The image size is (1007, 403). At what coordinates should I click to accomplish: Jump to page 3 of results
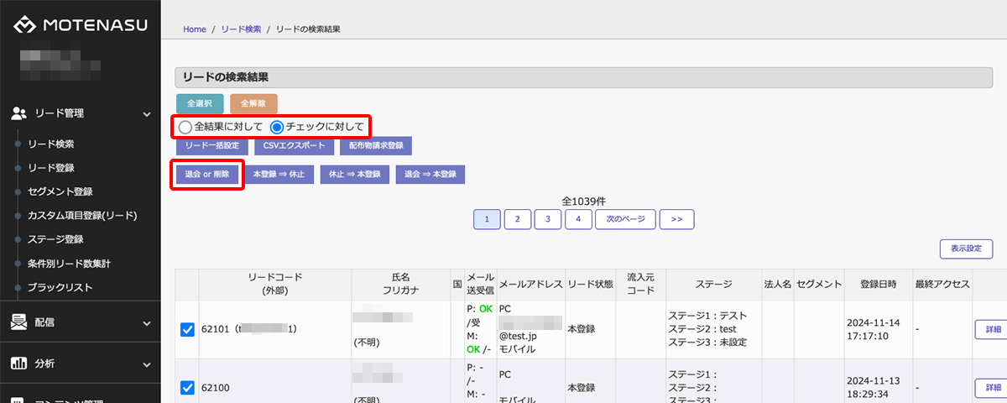[548, 219]
